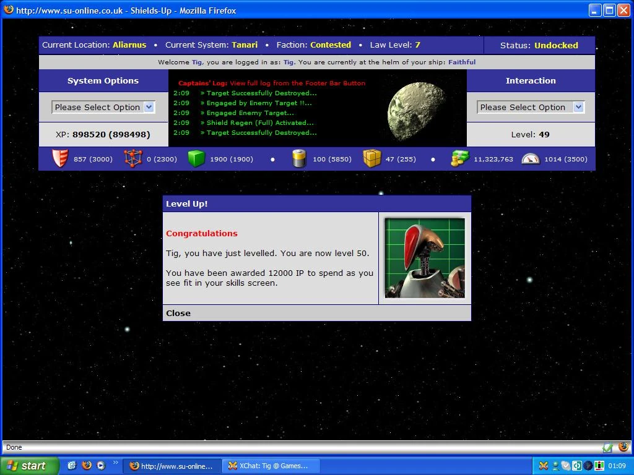Close the Level Up dialog
Viewport: 634px width, 475px height.
(178, 313)
